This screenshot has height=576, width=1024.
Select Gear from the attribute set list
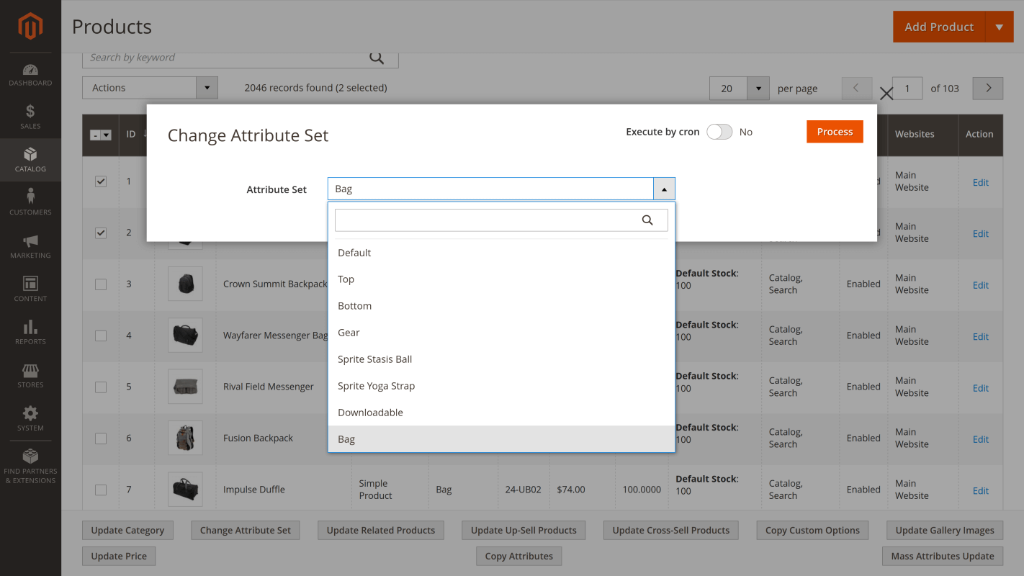tap(349, 333)
